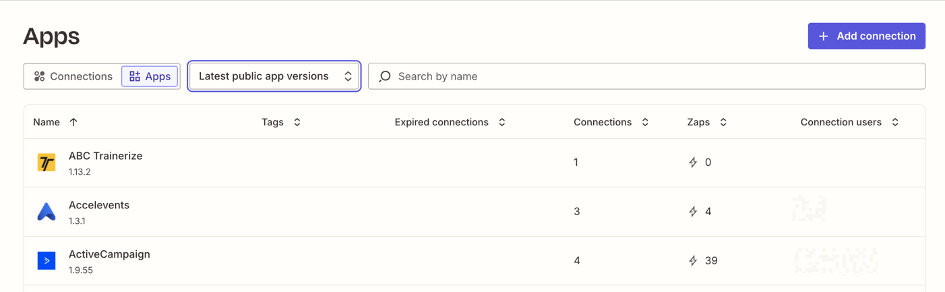Viewport: 945px width, 292px height.
Task: Click the lightning icon in ActiveCampaign row
Action: [693, 260]
